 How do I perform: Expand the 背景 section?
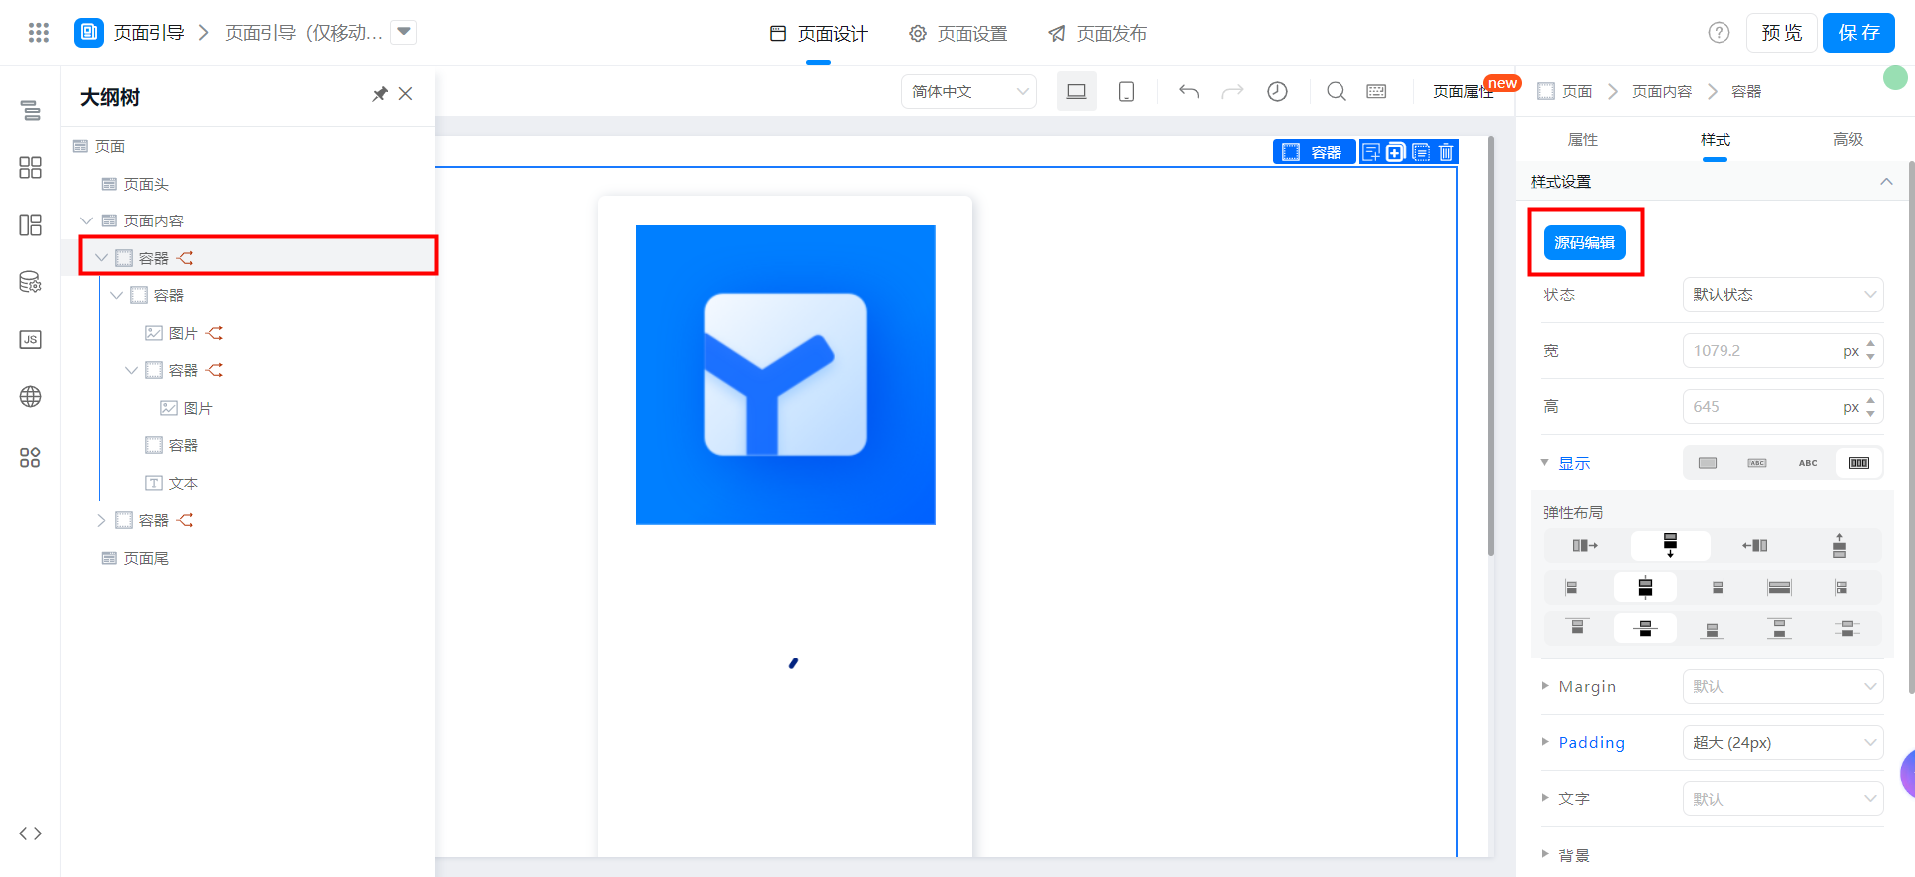pos(1545,854)
